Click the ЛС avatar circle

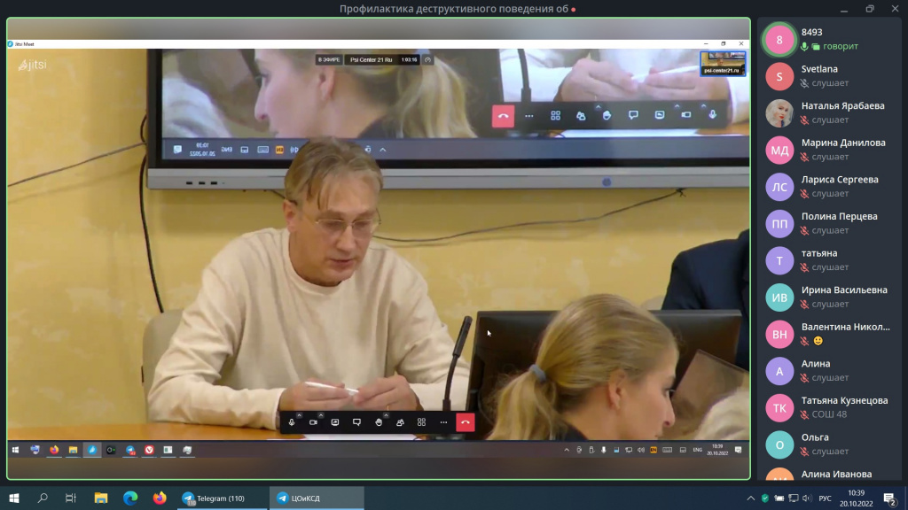tap(779, 187)
